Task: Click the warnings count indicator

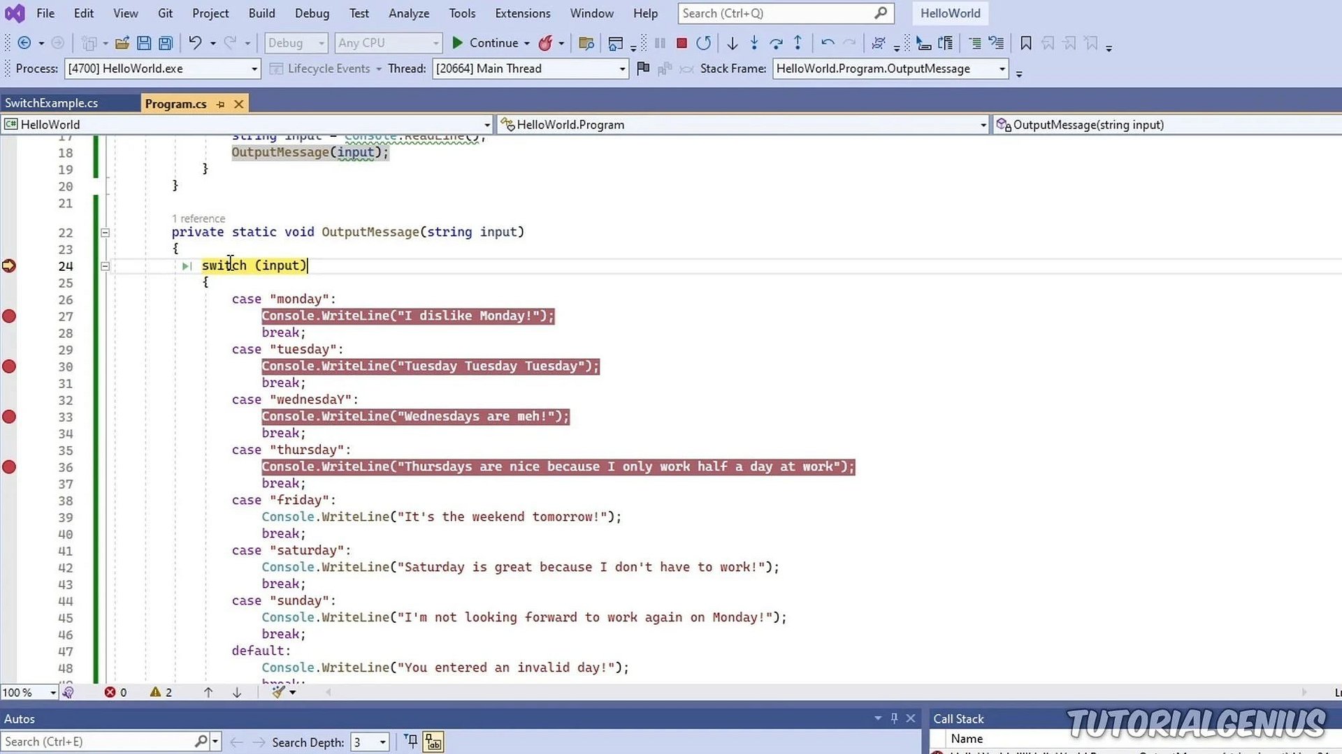Action: pos(161,693)
